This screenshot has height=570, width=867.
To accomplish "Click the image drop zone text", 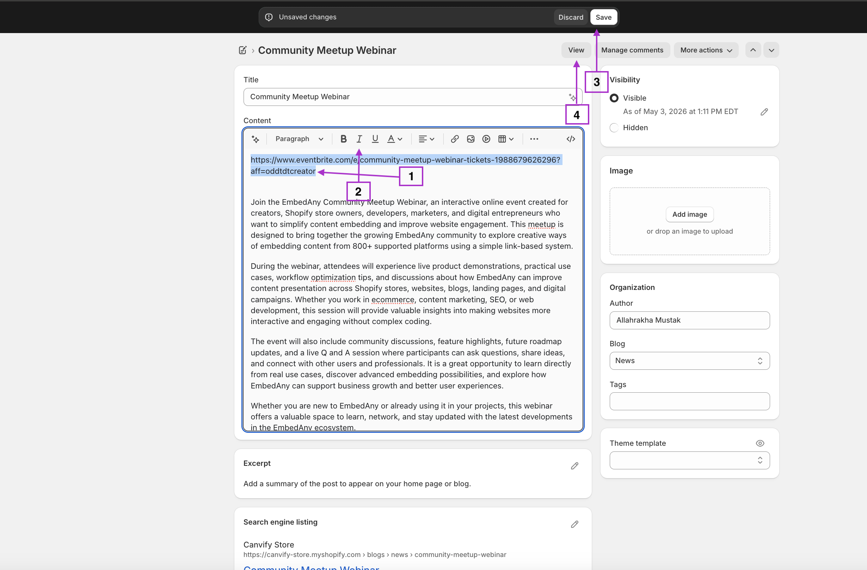I will click(x=690, y=232).
